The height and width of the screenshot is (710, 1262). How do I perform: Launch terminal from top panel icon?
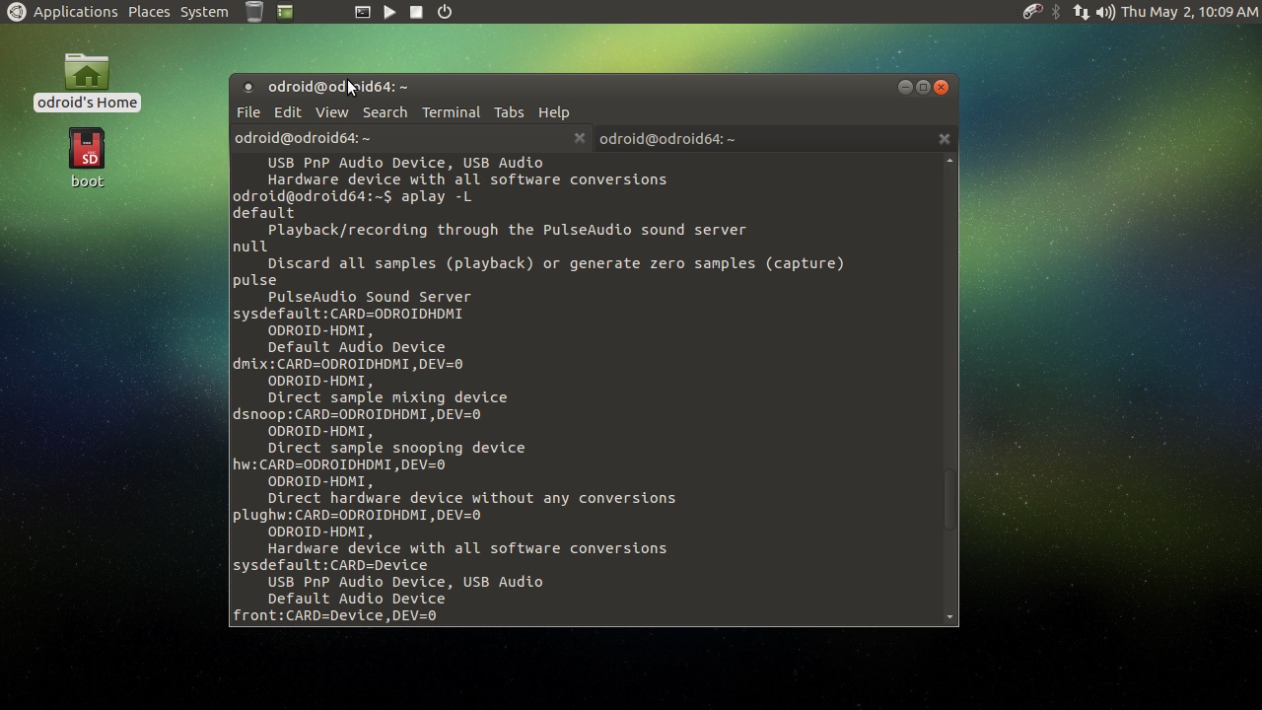[363, 12]
